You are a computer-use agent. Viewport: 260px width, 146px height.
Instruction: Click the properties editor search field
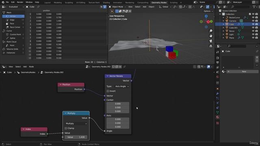[x=237, y=46]
